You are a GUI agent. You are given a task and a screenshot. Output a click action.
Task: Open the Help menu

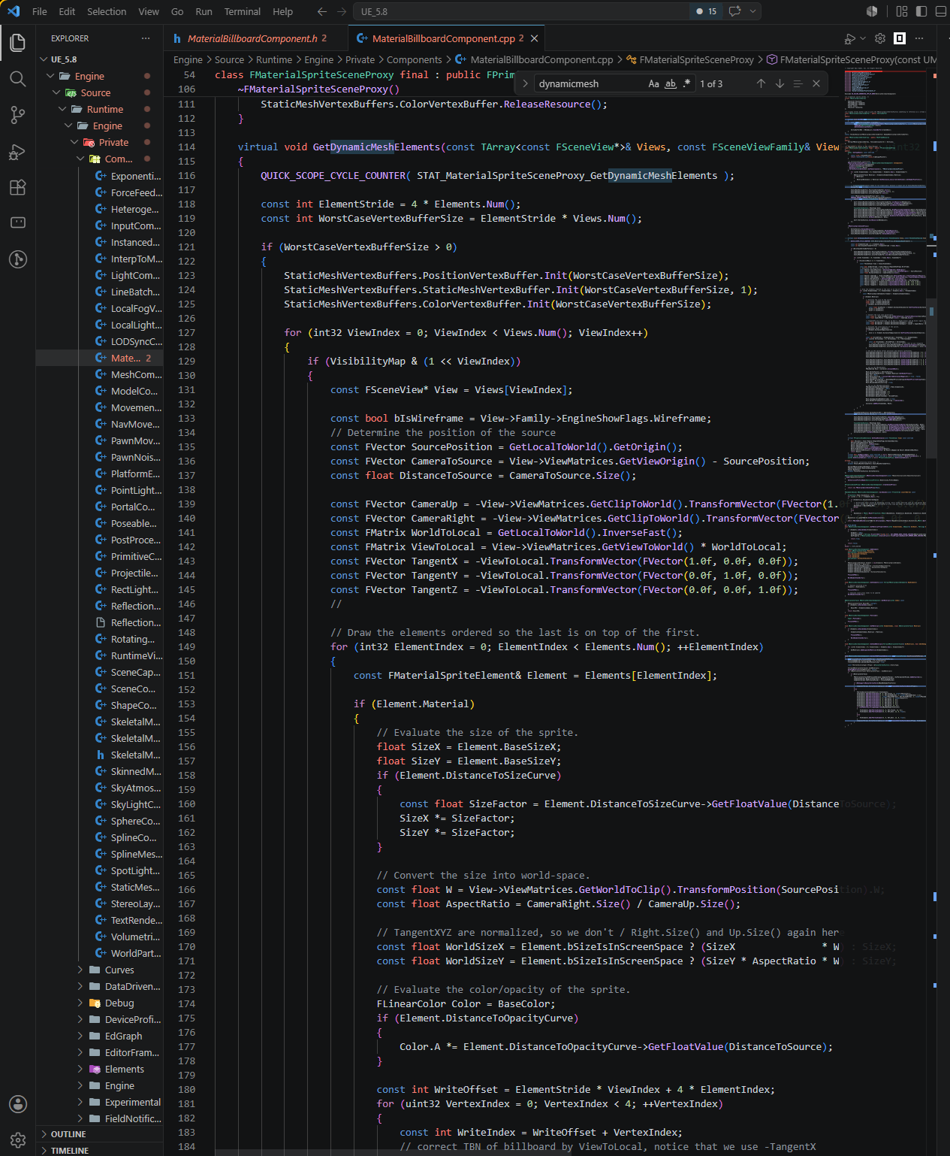point(282,11)
